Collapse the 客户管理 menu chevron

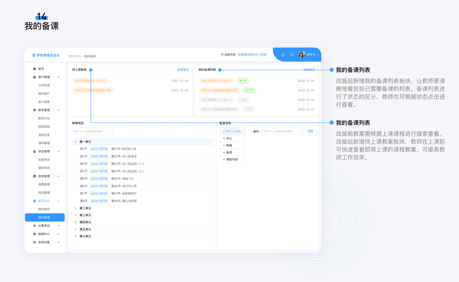click(x=58, y=77)
